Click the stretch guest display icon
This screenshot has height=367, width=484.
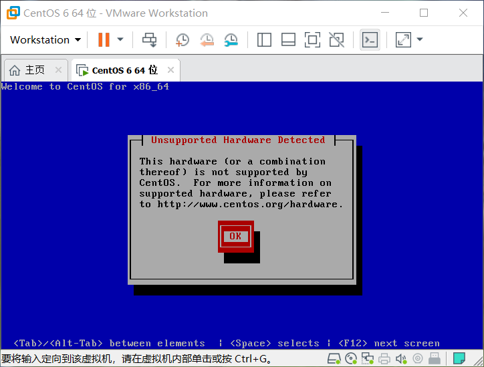coord(403,40)
